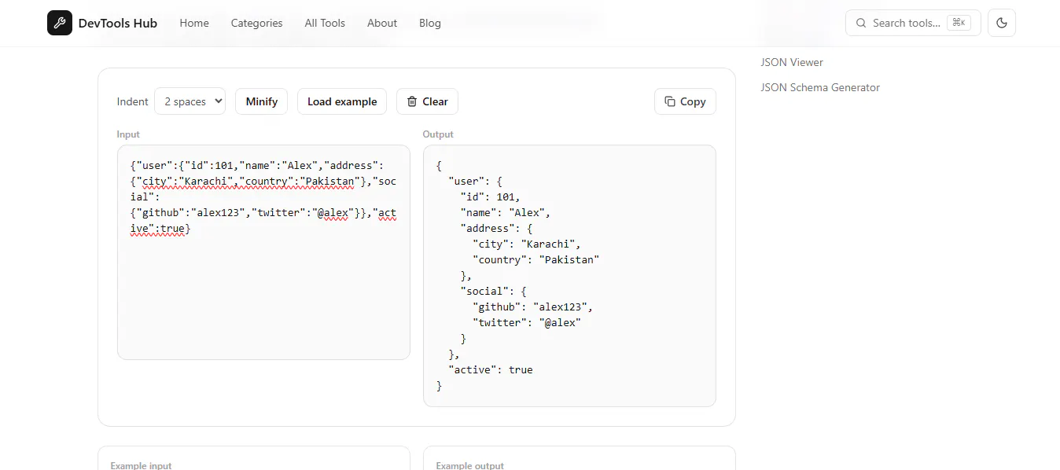Click the "Output" label
Image resolution: width=1060 pixels, height=470 pixels.
[x=438, y=134]
